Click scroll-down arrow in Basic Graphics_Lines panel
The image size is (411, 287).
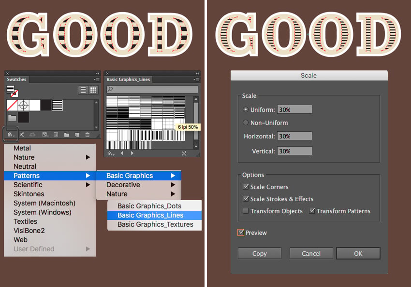(x=196, y=147)
